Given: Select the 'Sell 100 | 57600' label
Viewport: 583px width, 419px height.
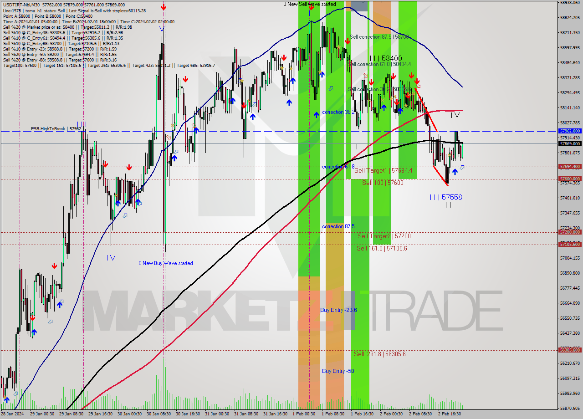Looking at the screenshot, I should tap(383, 183).
